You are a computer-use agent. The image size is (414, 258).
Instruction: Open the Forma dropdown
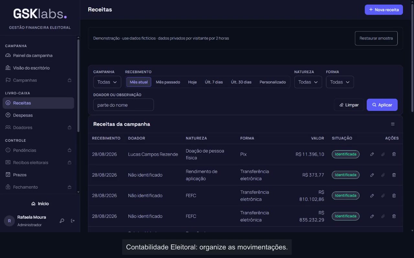click(340, 82)
